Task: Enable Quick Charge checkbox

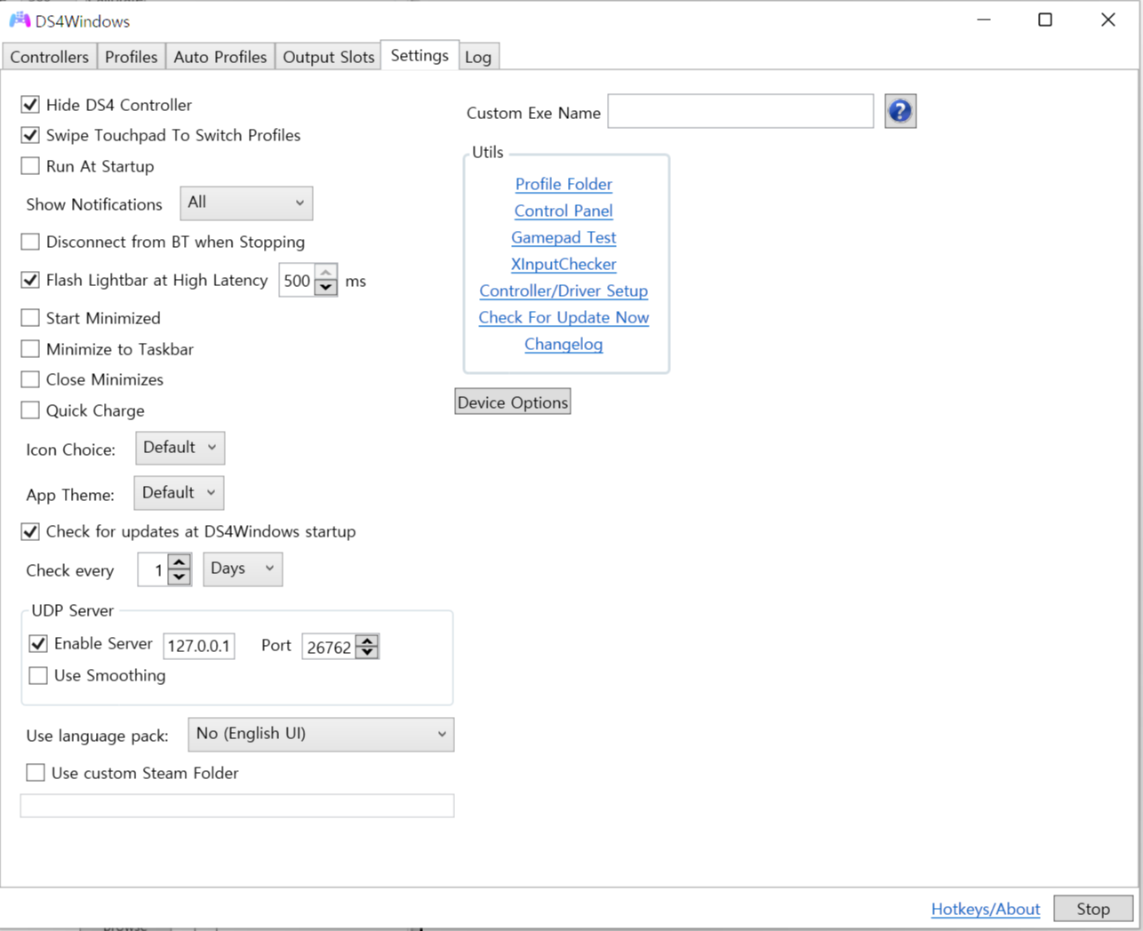Action: point(30,410)
